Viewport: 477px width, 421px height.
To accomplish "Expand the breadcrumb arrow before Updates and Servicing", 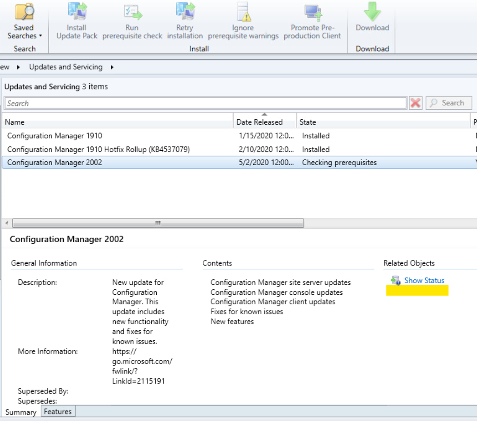I will [18, 67].
